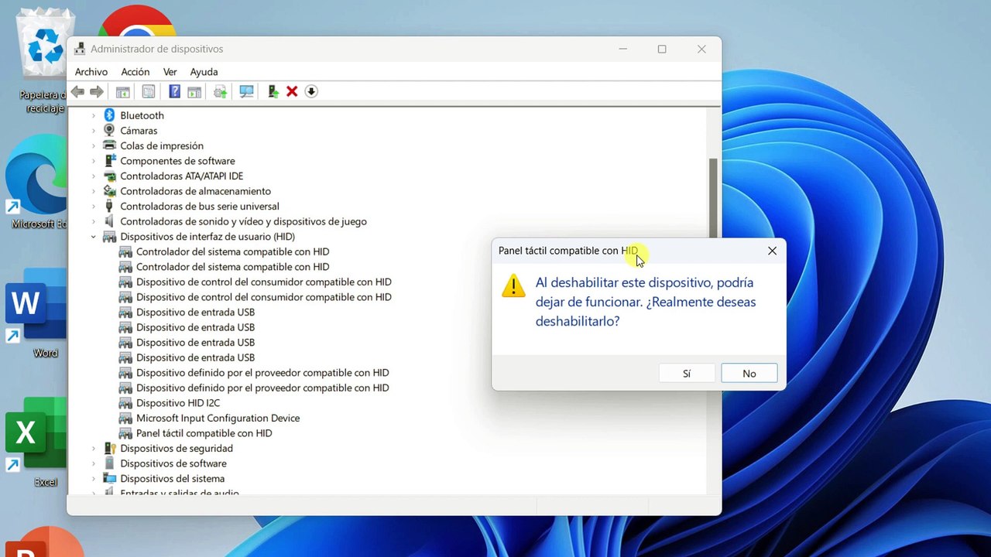
Task: Expand Controladoras de bus serie universal
Action: pyautogui.click(x=94, y=206)
